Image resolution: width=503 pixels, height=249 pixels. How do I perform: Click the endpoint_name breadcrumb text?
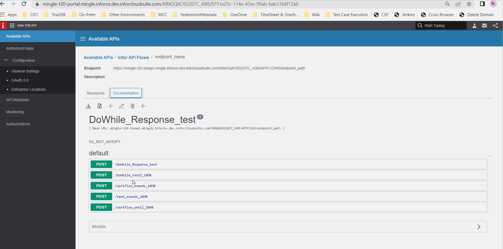[170, 57]
